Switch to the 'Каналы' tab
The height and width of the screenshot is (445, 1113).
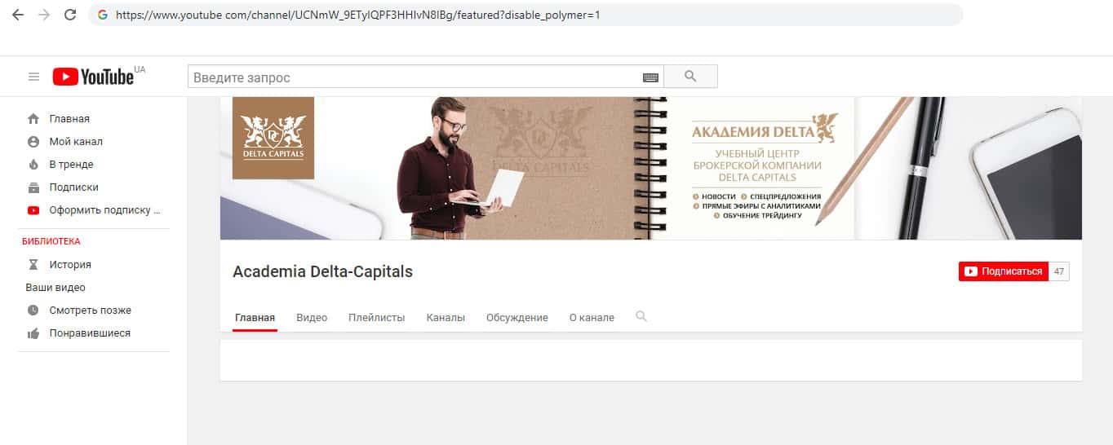(446, 318)
